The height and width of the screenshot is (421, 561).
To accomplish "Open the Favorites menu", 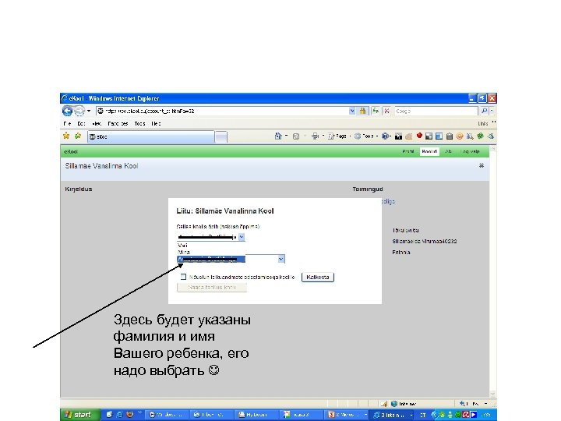I will tap(118, 123).
